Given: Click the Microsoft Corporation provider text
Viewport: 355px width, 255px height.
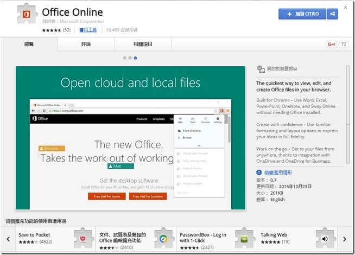Looking at the screenshot, I should (82, 21).
